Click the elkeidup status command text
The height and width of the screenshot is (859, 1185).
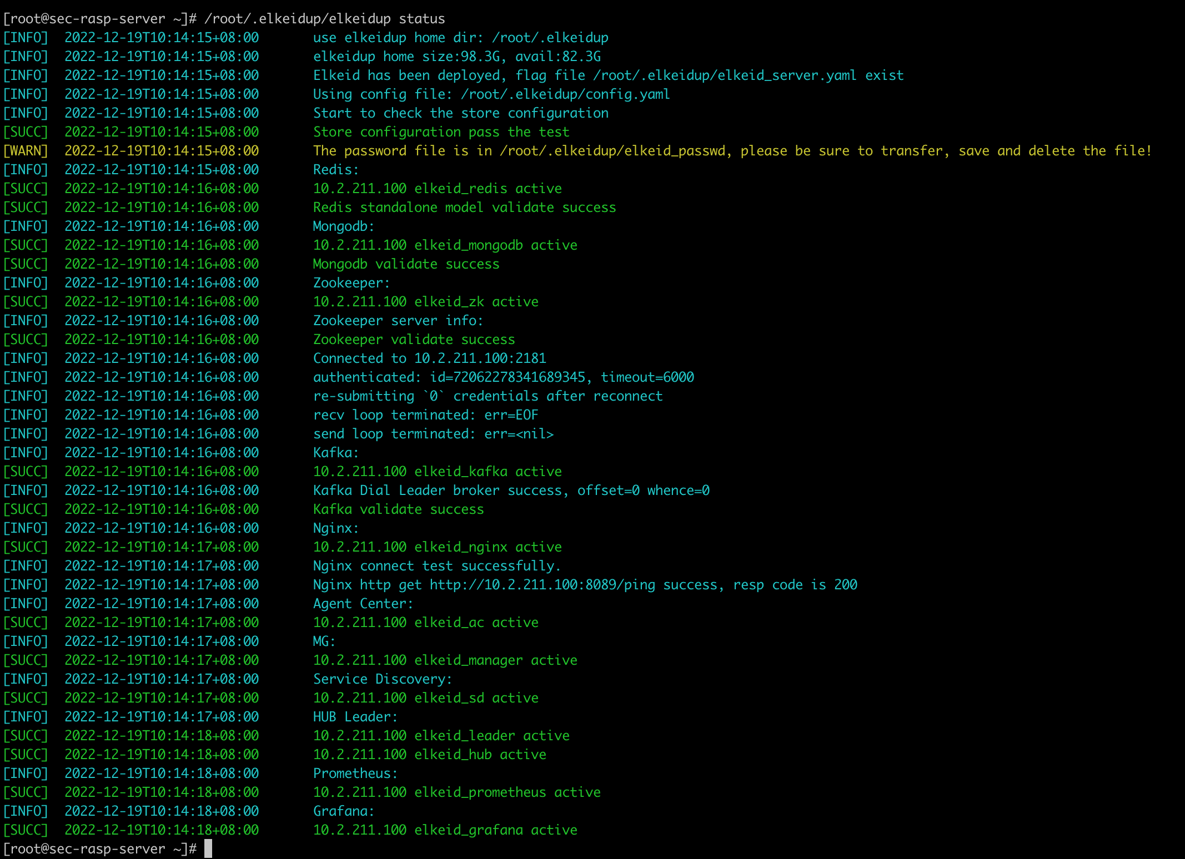click(325, 19)
